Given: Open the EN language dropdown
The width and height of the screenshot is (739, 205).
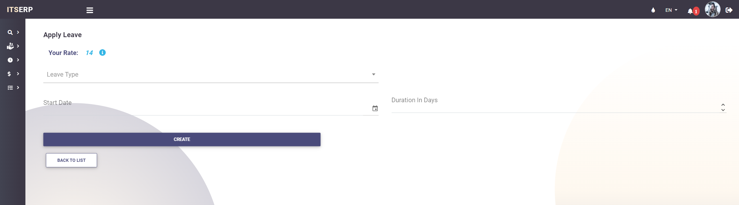Looking at the screenshot, I should coord(671,10).
